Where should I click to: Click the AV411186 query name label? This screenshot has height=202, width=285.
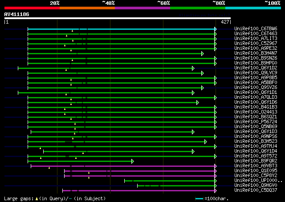coord(17,14)
